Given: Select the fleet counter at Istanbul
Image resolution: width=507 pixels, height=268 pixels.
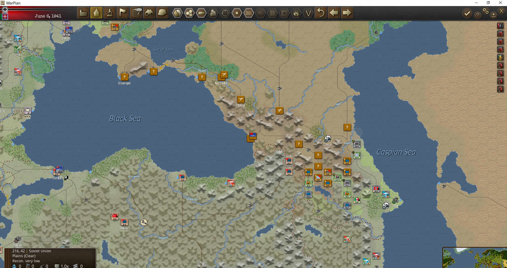Looking at the screenshot, I should (x=59, y=169).
